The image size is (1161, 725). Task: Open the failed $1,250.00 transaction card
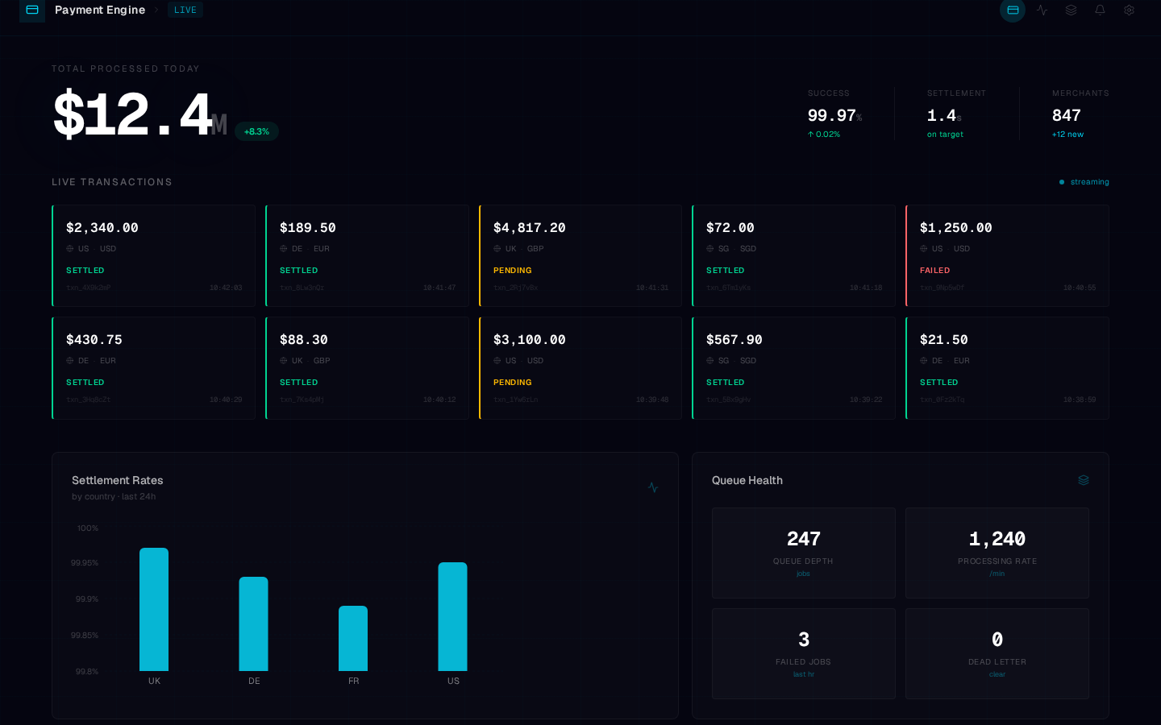click(x=1007, y=255)
